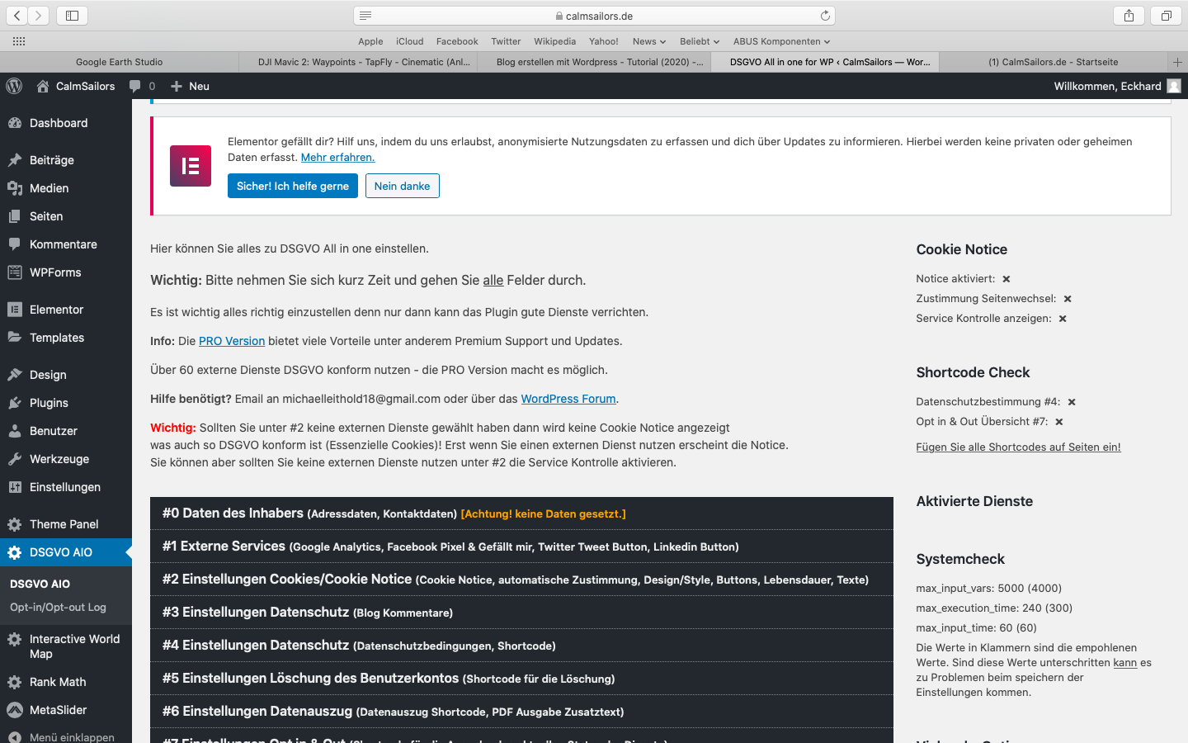Open the Twitter bookmark
1188x743 pixels.
tap(506, 41)
